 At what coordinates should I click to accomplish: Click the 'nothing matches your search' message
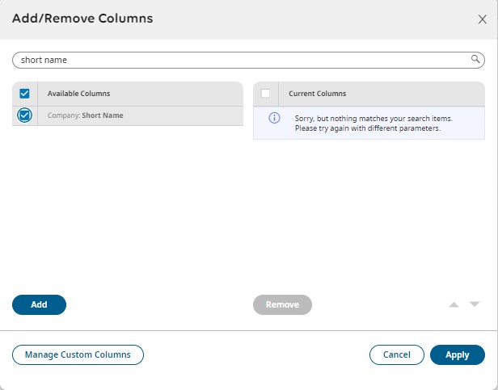[373, 124]
